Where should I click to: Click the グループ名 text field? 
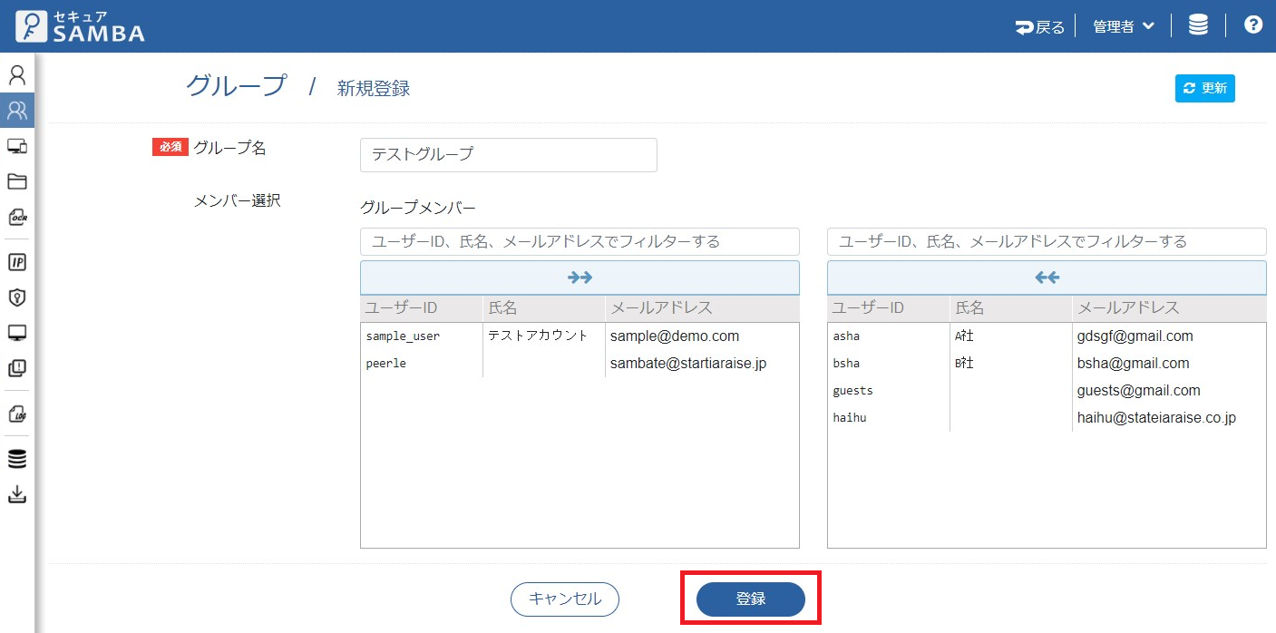click(508, 155)
